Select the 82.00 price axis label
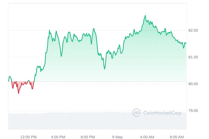The width and height of the screenshot is (209, 139). click(x=193, y=30)
